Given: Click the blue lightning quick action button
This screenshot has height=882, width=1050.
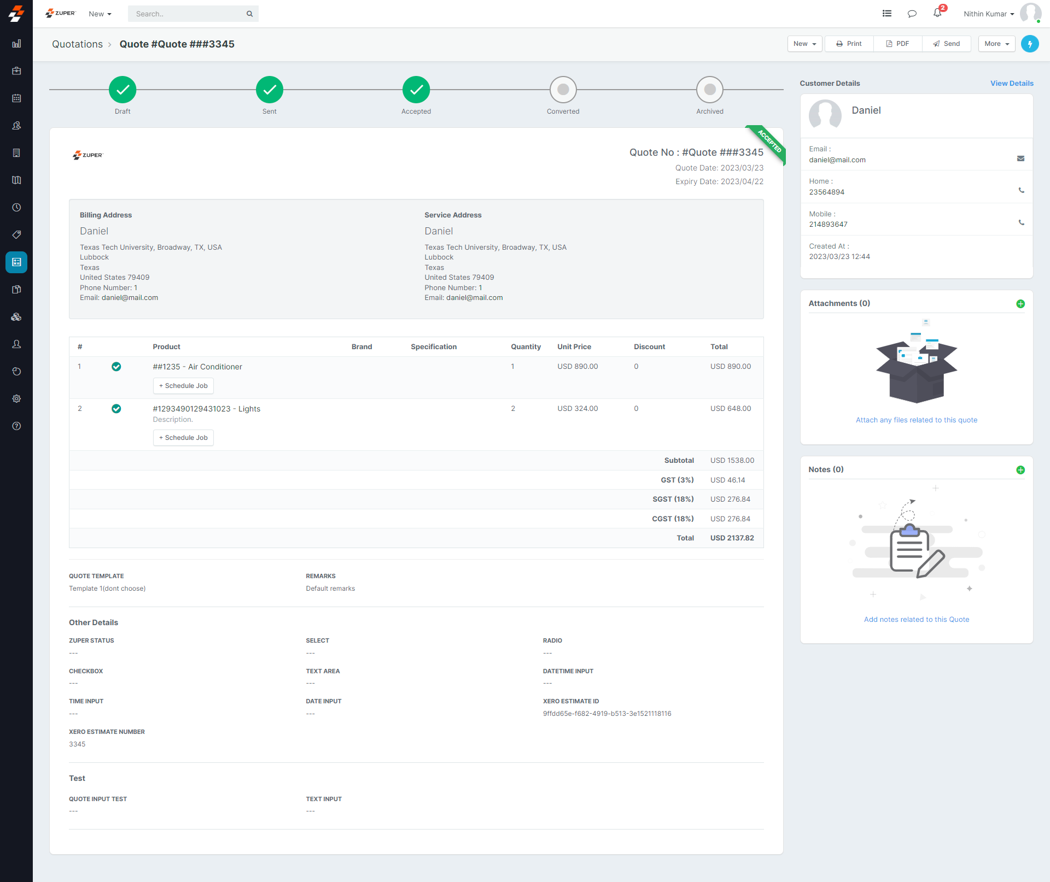Looking at the screenshot, I should [1030, 44].
